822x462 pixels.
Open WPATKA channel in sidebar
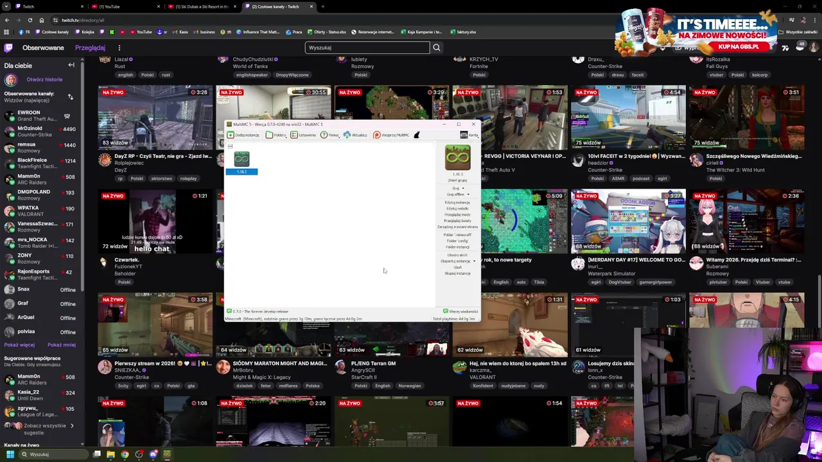click(x=40, y=211)
